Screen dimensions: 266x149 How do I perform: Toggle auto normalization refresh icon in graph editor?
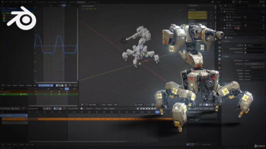click(x=52, y=86)
